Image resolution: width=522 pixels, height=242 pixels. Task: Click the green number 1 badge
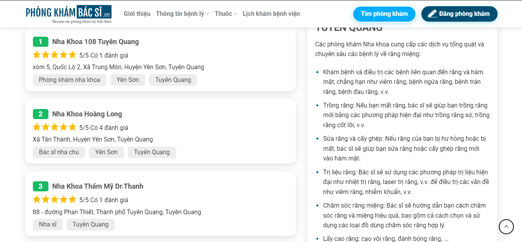[x=41, y=42]
